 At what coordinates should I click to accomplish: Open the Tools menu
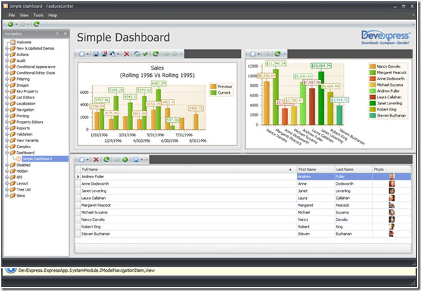point(39,15)
